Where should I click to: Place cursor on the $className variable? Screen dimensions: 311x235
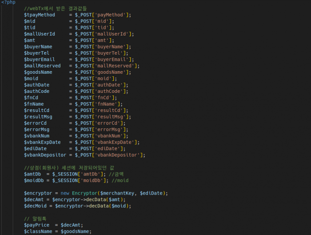[x=38, y=231]
